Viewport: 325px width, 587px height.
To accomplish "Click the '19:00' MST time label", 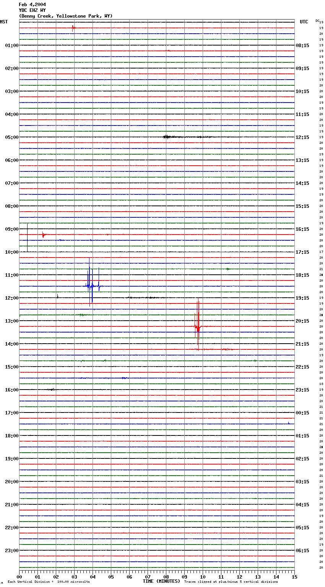I will click(x=12, y=459).
